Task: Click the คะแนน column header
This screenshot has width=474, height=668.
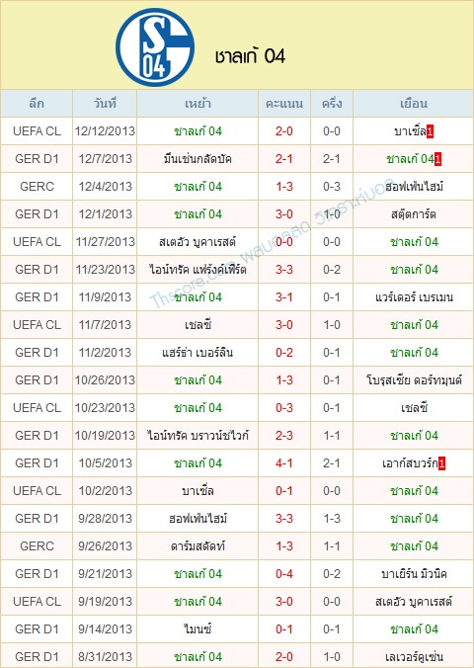Action: pyautogui.click(x=284, y=104)
